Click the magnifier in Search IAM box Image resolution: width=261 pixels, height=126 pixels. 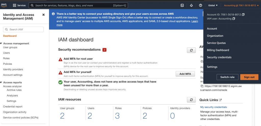coord(6,30)
